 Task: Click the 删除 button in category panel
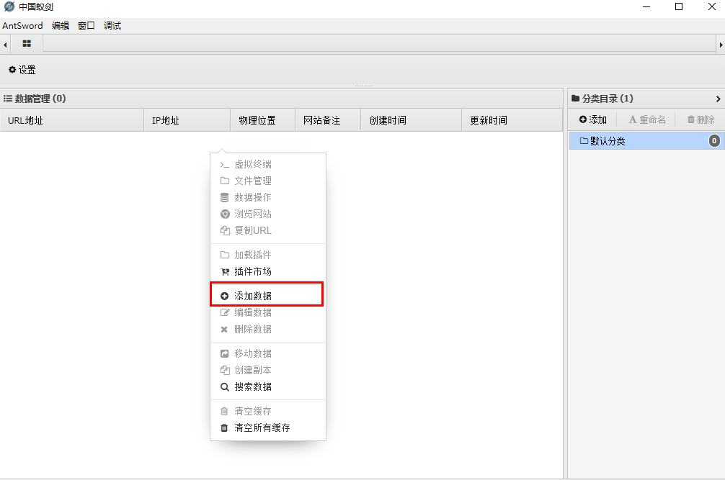pos(698,119)
